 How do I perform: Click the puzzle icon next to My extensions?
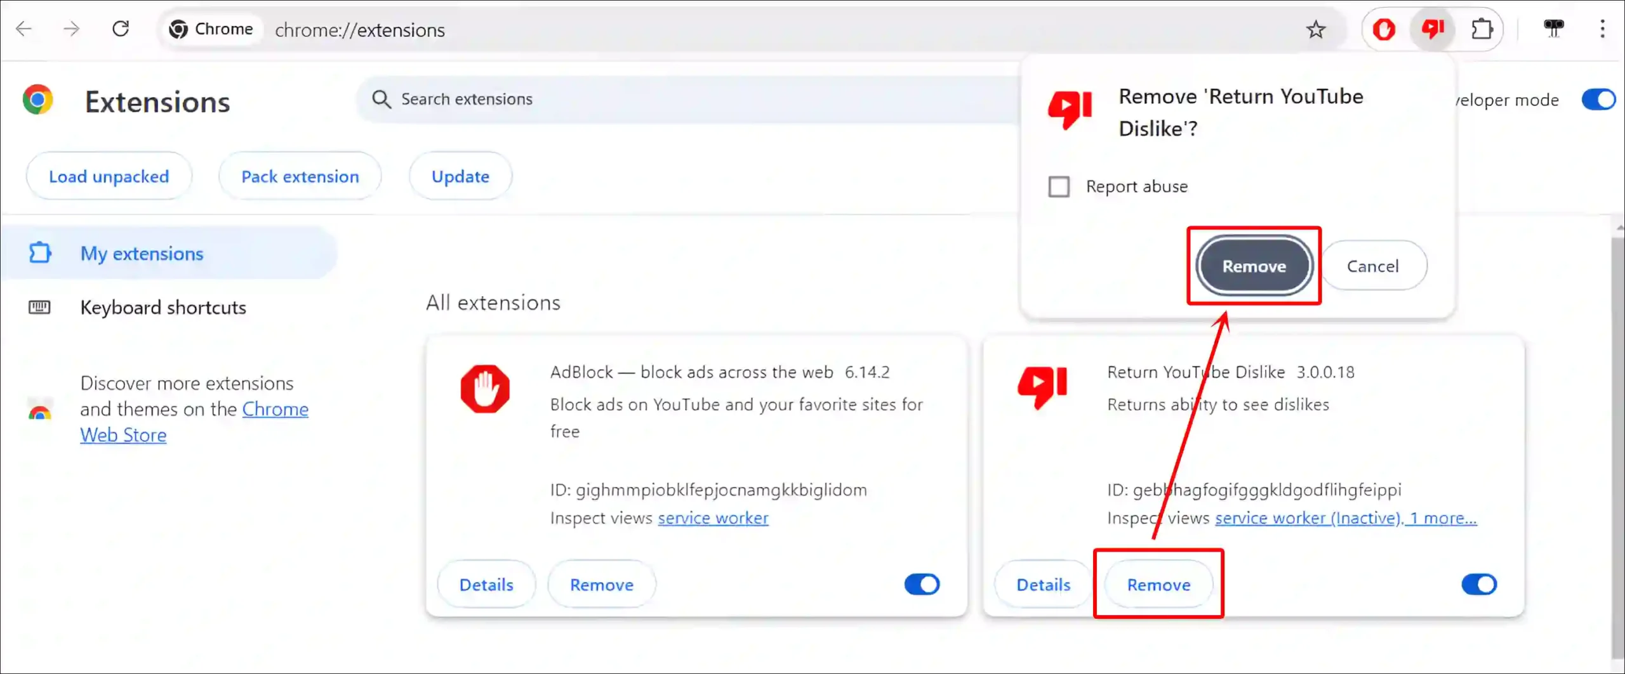point(39,253)
